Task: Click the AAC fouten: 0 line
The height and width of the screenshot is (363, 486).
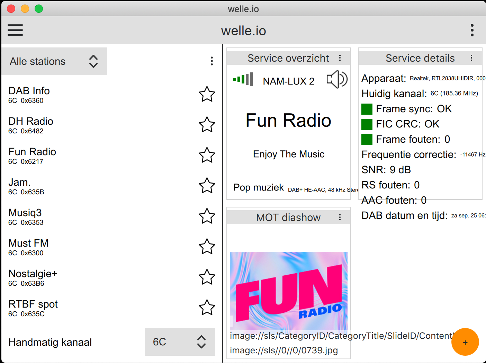Action: pyautogui.click(x=394, y=200)
